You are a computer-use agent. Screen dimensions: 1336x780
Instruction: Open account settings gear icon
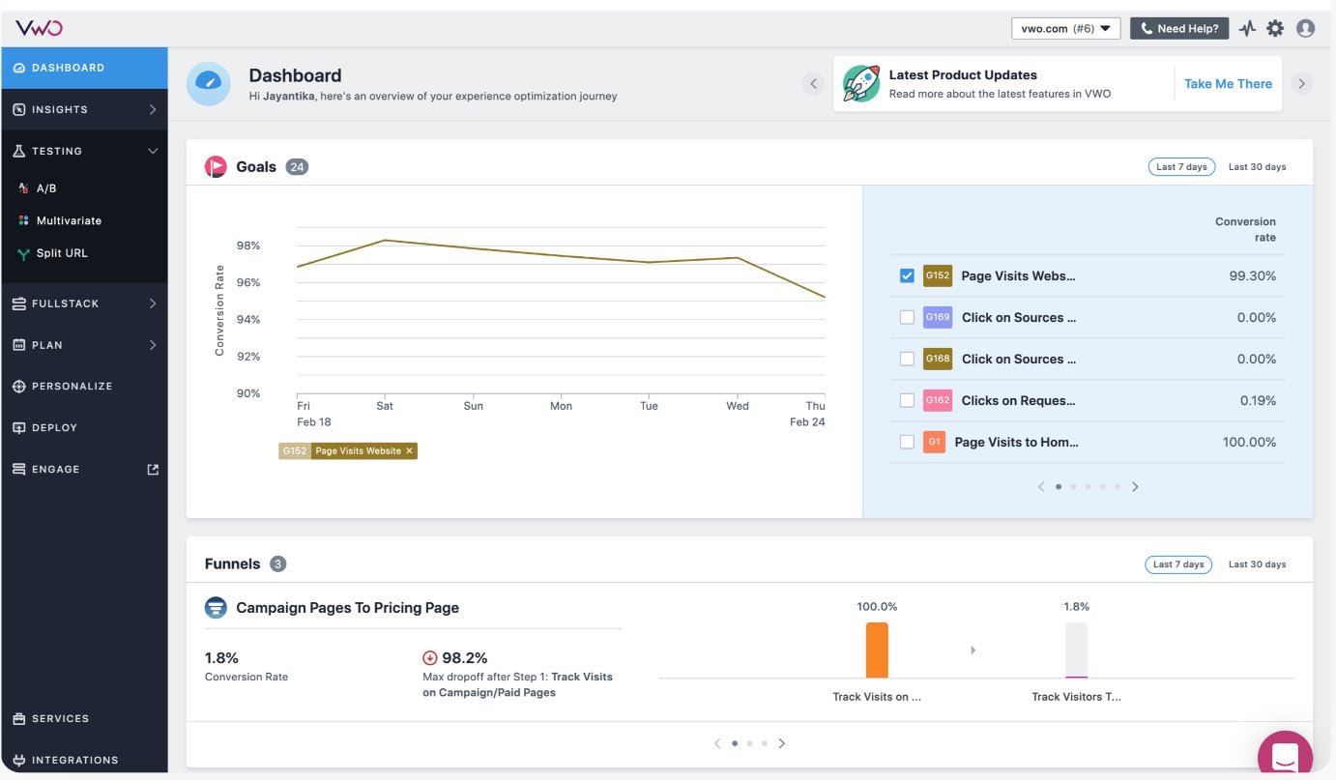point(1276,28)
